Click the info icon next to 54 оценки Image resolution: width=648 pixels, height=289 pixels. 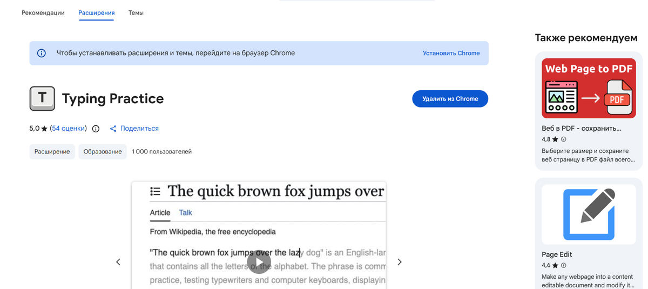96,129
